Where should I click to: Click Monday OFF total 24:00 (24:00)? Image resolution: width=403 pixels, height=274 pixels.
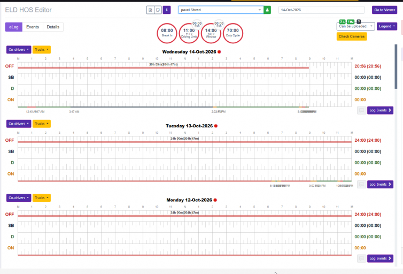tap(368, 215)
